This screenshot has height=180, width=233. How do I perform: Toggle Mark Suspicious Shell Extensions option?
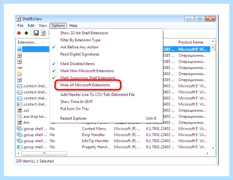[88, 78]
